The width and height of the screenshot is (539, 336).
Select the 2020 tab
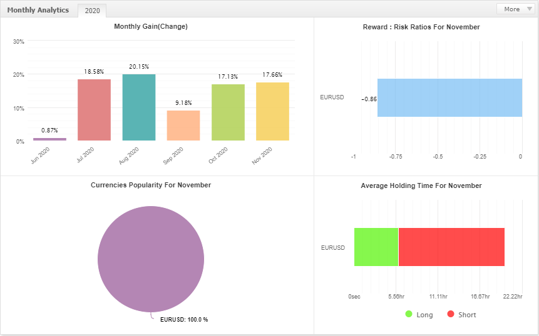[x=92, y=11]
